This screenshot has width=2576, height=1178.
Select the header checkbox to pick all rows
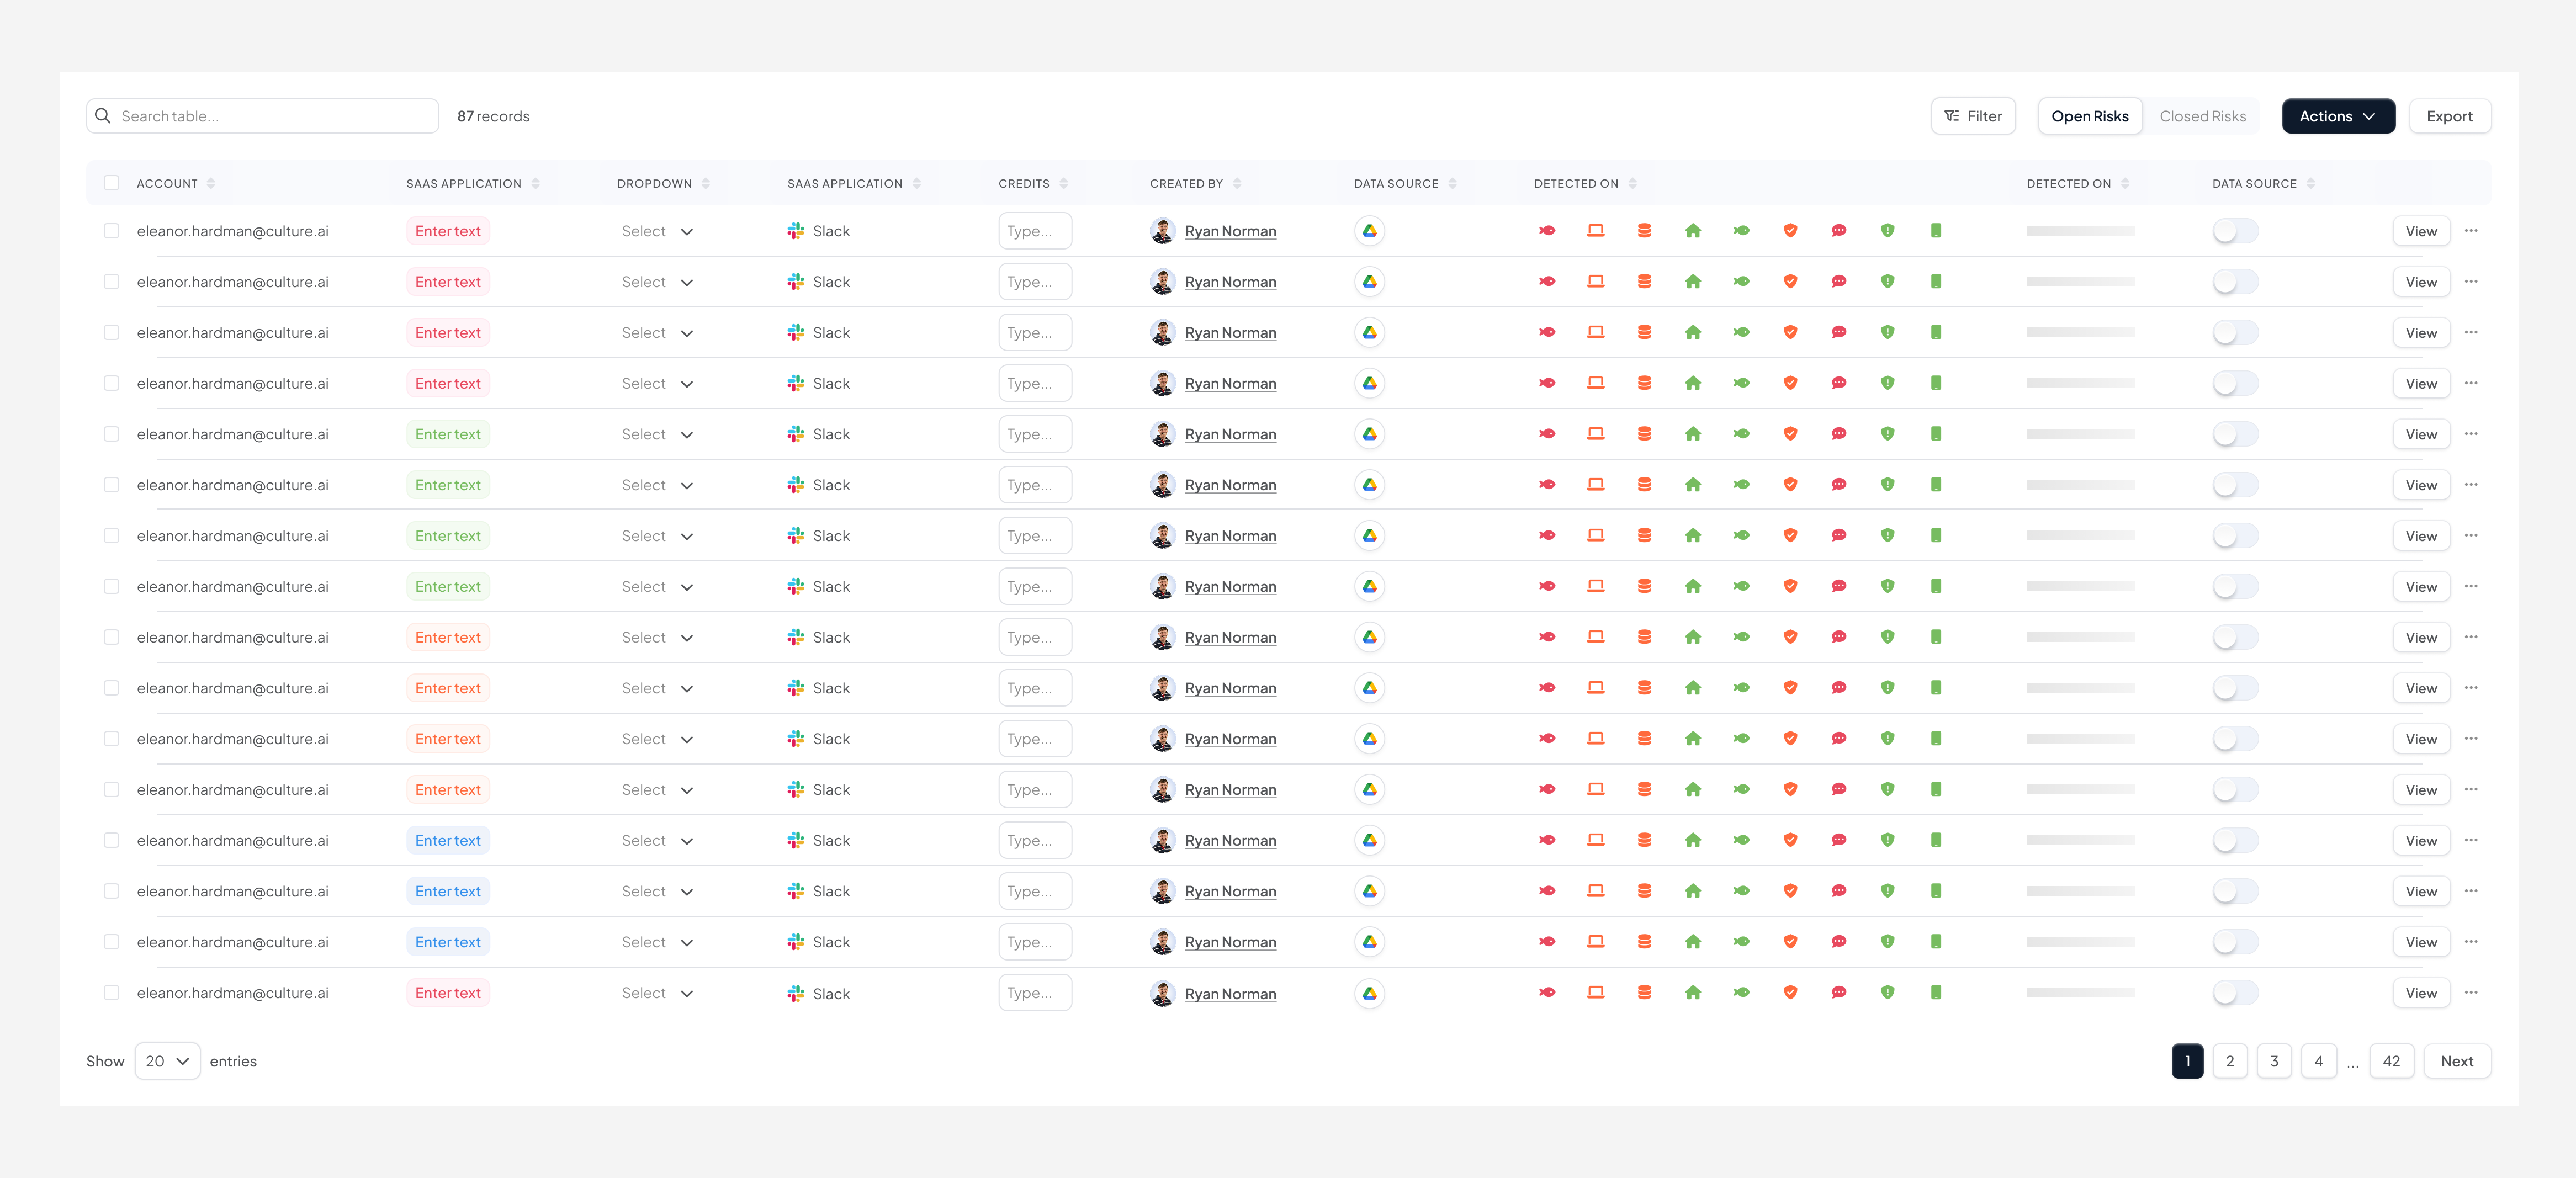pos(112,182)
